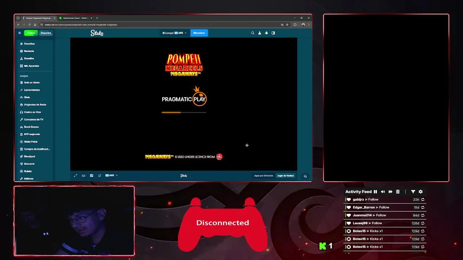463x260 pixels.
Task: Replay the gabijrz Follow alert
Action: pos(422,199)
